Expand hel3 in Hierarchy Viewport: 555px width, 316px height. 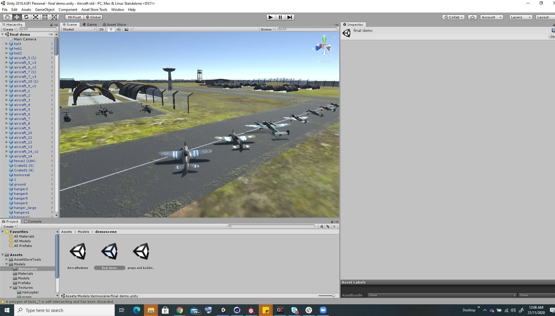pyautogui.click(x=6, y=44)
